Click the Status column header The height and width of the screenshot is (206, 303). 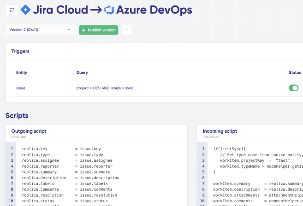(x=295, y=72)
